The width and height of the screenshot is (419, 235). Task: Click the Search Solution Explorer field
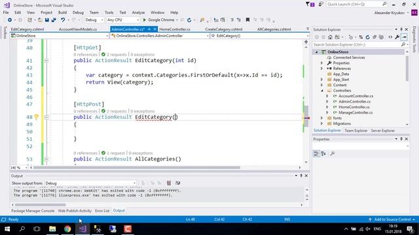pyautogui.click(x=360, y=45)
